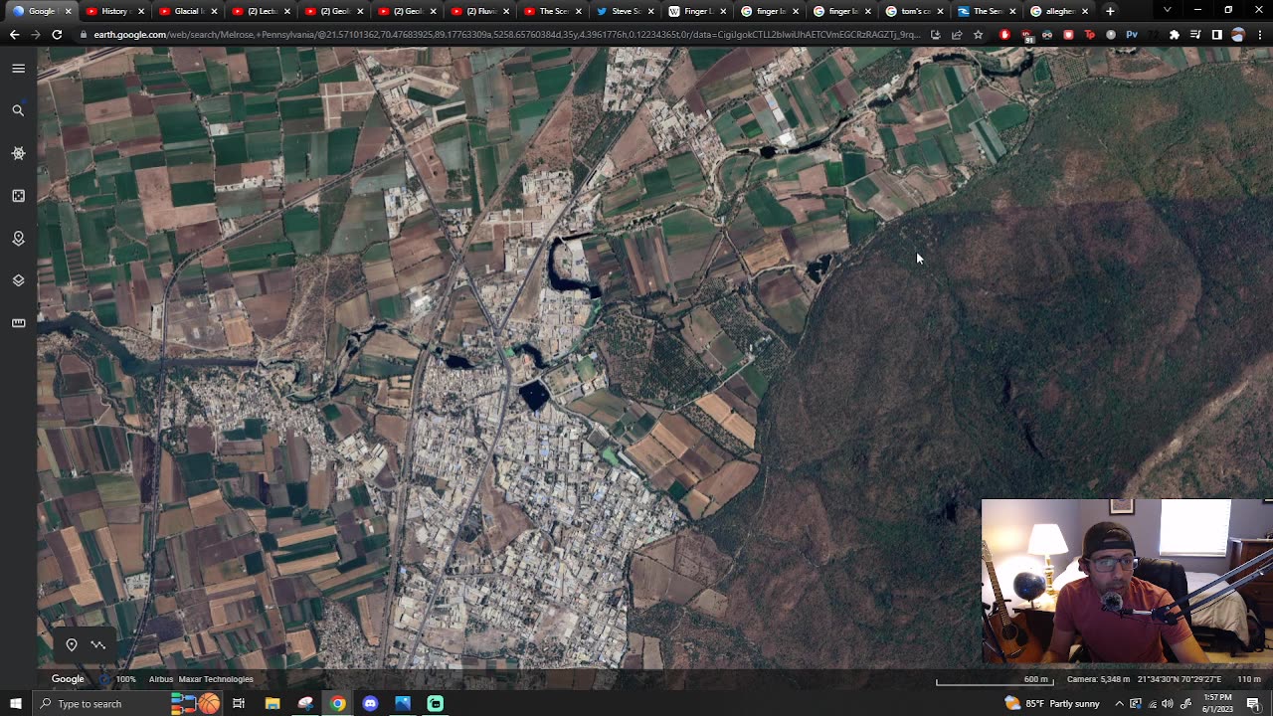Click the Google logo attribution on map
The height and width of the screenshot is (716, 1273).
68,679
